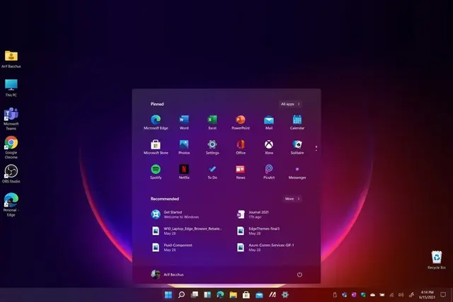Open Azure-Comm-Services-GIF-1 recommended file

point(265,247)
